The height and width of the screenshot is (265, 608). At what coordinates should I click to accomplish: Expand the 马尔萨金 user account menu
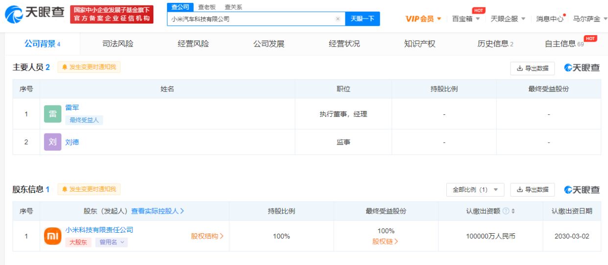tap(590, 19)
